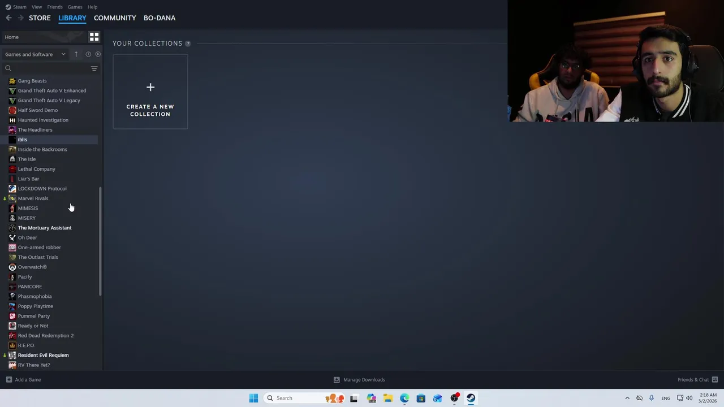
Task: Click LOCKDOWN Protocol game icon
Action: click(x=12, y=189)
